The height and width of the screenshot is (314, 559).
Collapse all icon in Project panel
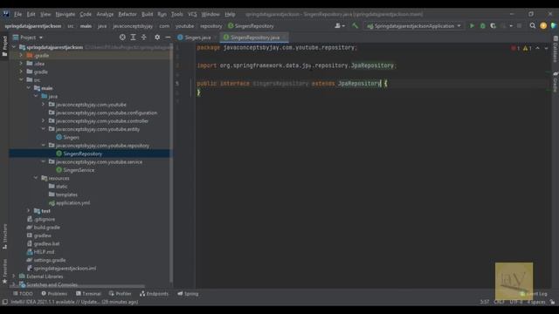(143, 37)
